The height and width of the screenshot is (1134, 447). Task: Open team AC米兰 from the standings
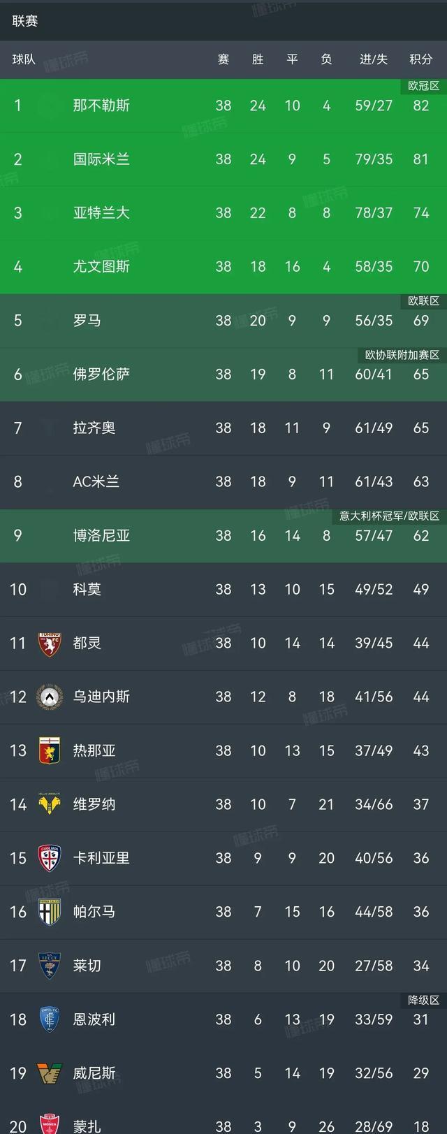(x=95, y=482)
